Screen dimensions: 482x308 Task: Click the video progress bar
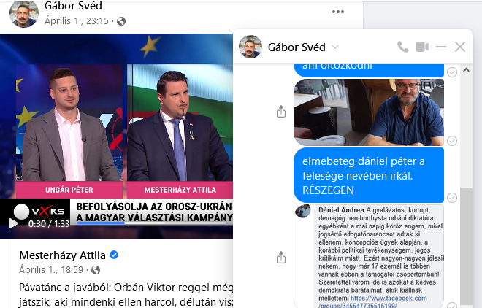pyautogui.click(x=153, y=223)
